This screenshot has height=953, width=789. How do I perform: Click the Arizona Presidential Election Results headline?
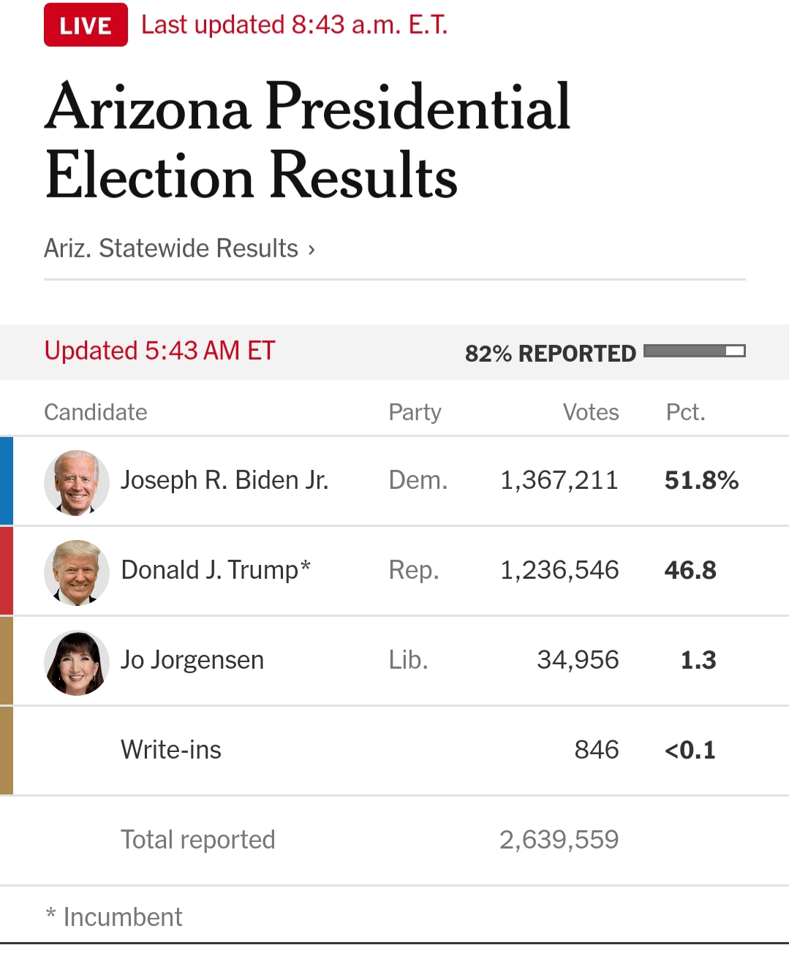pyautogui.click(x=307, y=141)
